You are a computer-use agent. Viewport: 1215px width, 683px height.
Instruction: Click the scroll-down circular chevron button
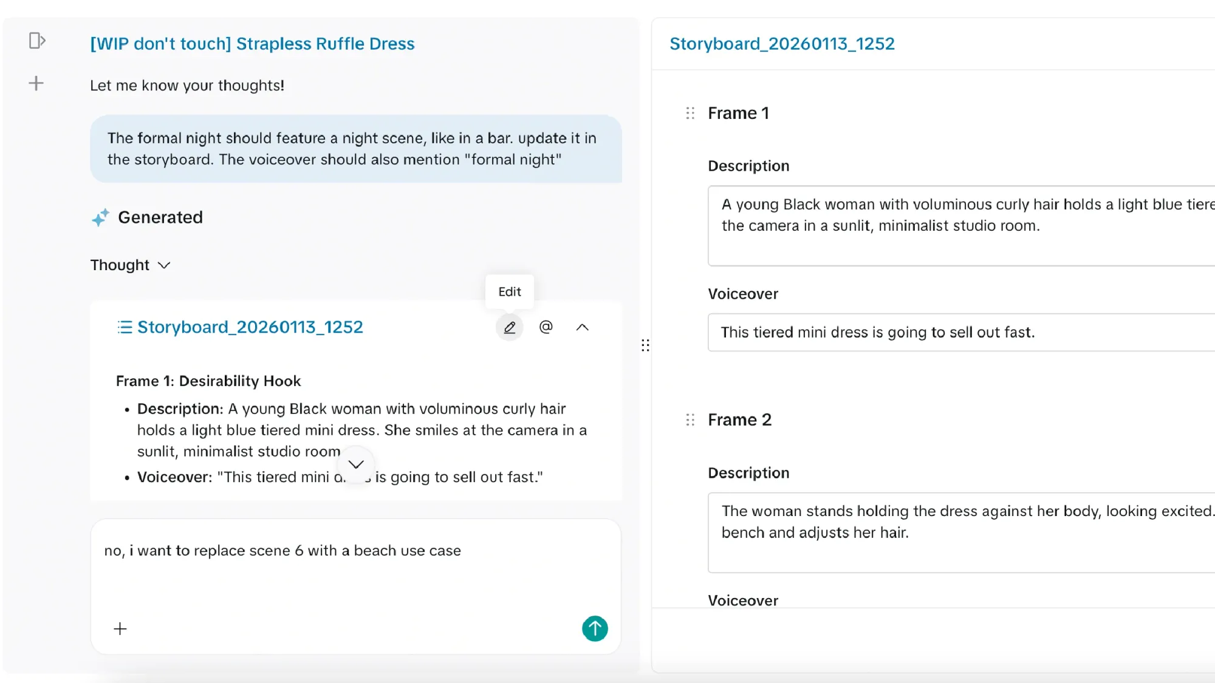coord(356,464)
